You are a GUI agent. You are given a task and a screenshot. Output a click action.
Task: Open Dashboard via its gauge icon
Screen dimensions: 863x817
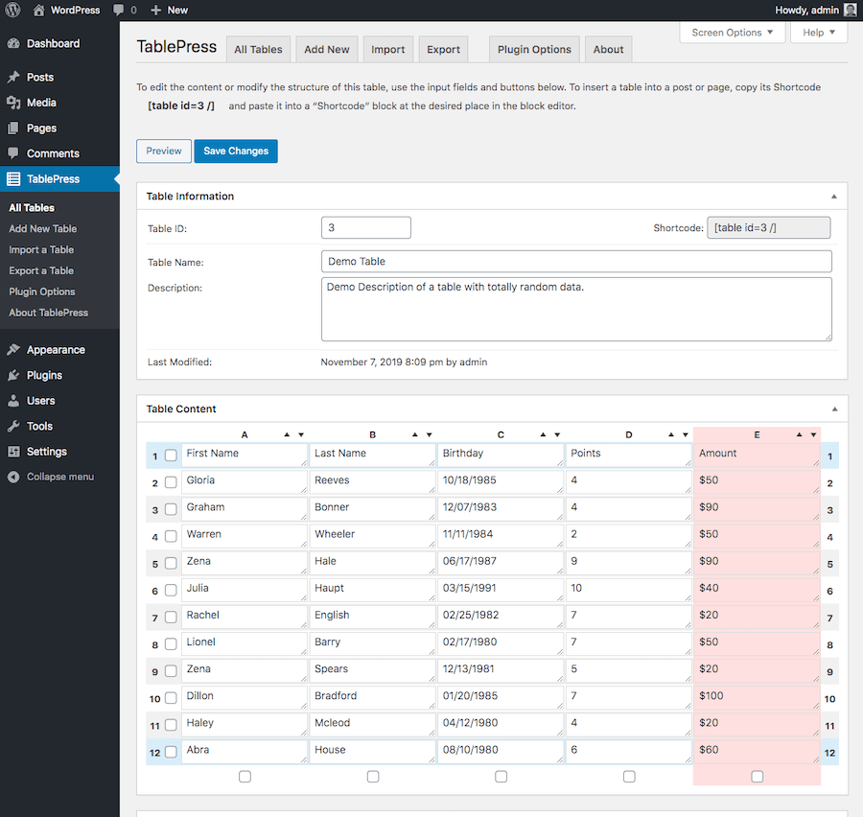coord(13,43)
